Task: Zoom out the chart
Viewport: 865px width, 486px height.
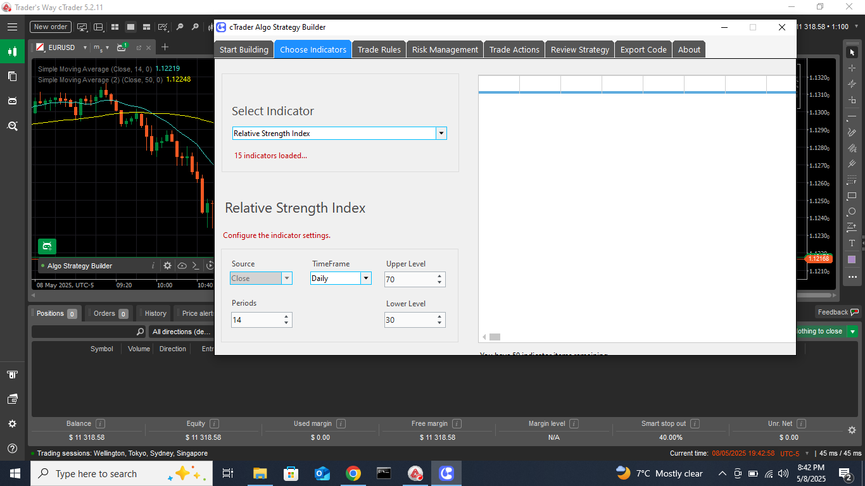Action: tap(180, 27)
